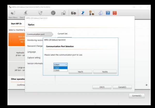This screenshot has height=108, width=155.
Task: Click OK(Y) in the Option dialog
Action: coord(102,87)
